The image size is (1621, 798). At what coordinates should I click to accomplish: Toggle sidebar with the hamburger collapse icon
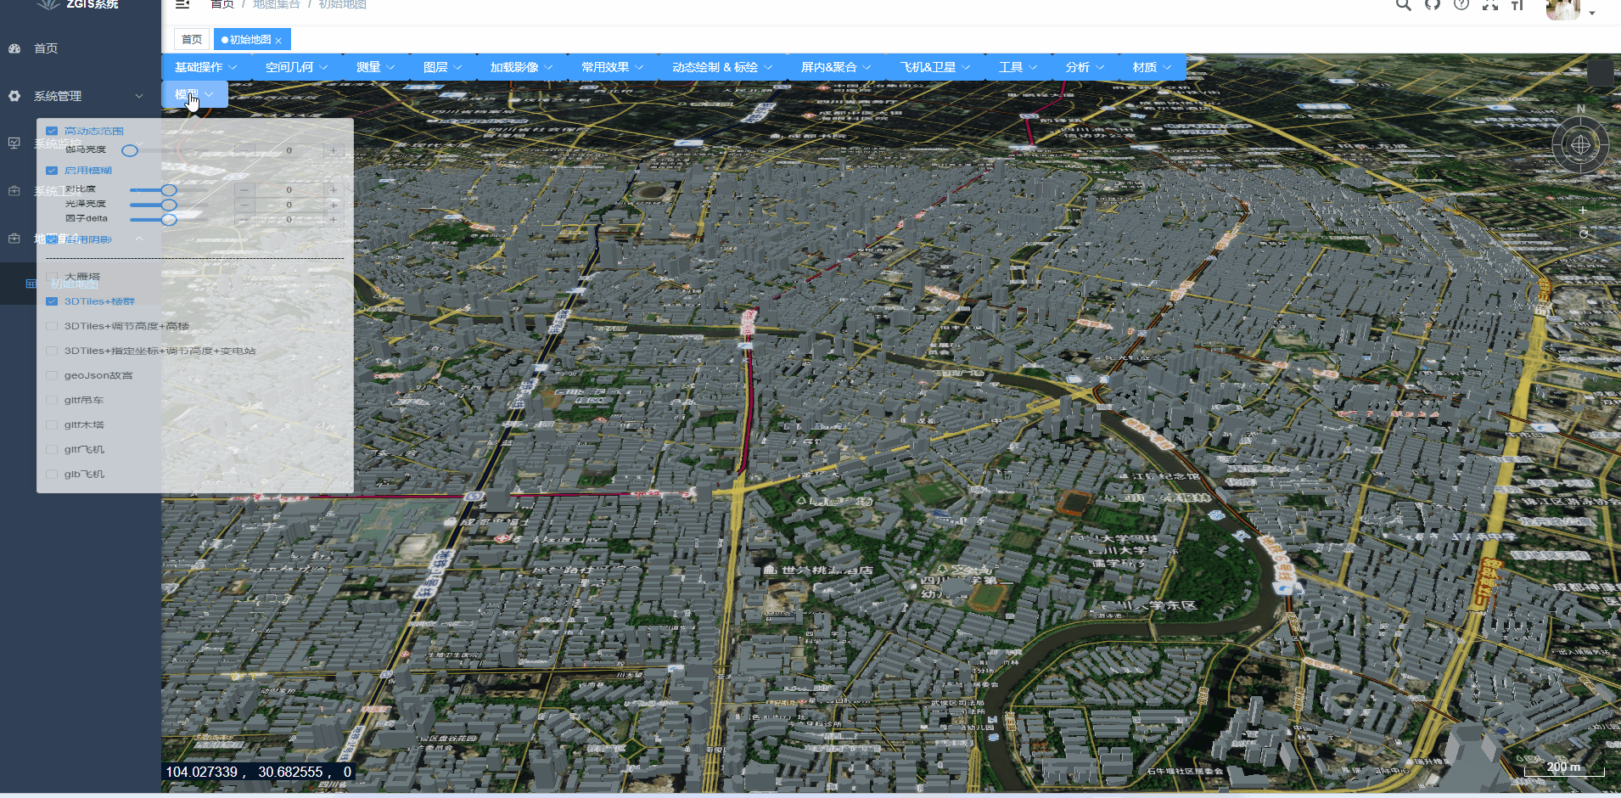point(182,4)
